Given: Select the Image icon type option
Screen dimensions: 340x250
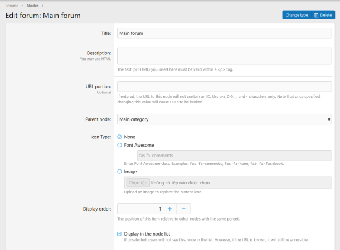Looking at the screenshot, I should [x=119, y=172].
